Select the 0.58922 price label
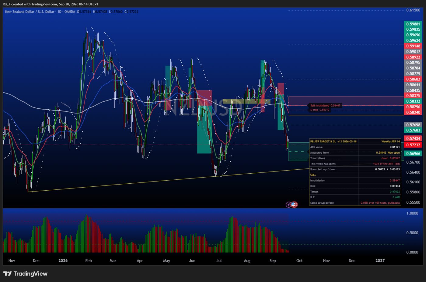 pos(413,57)
